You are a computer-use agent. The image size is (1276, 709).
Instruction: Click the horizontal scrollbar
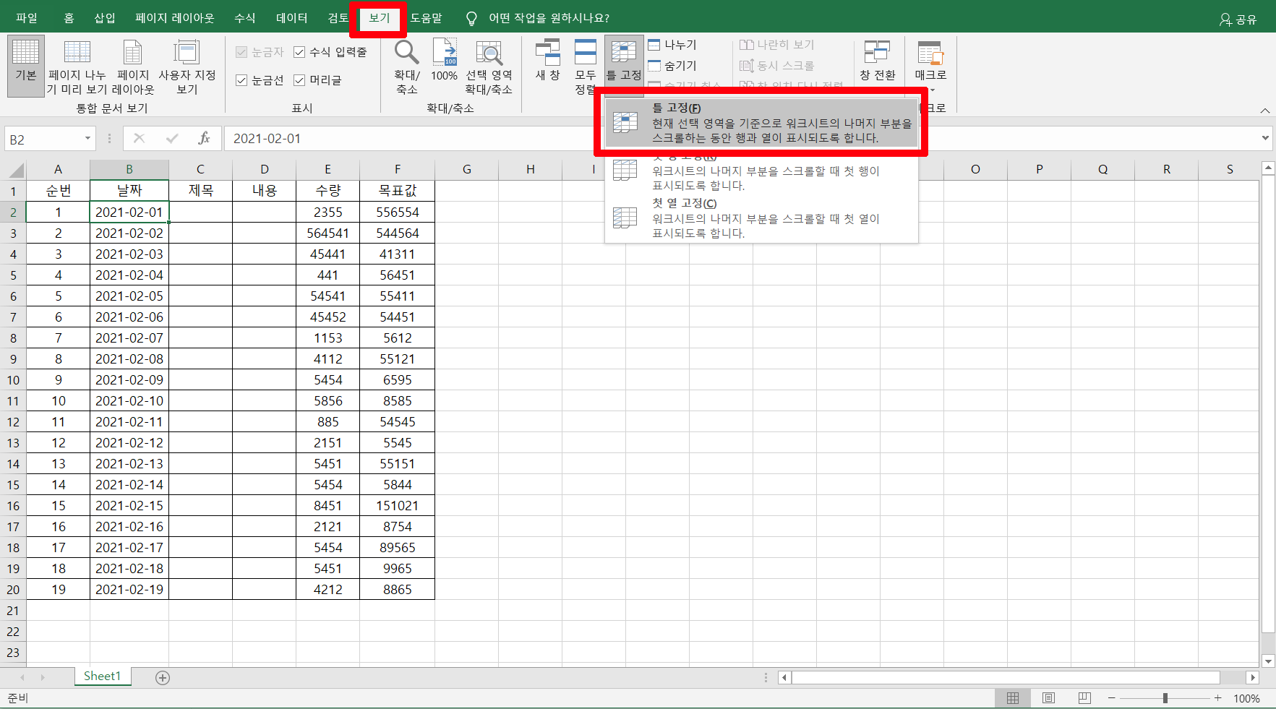pos(1006,677)
